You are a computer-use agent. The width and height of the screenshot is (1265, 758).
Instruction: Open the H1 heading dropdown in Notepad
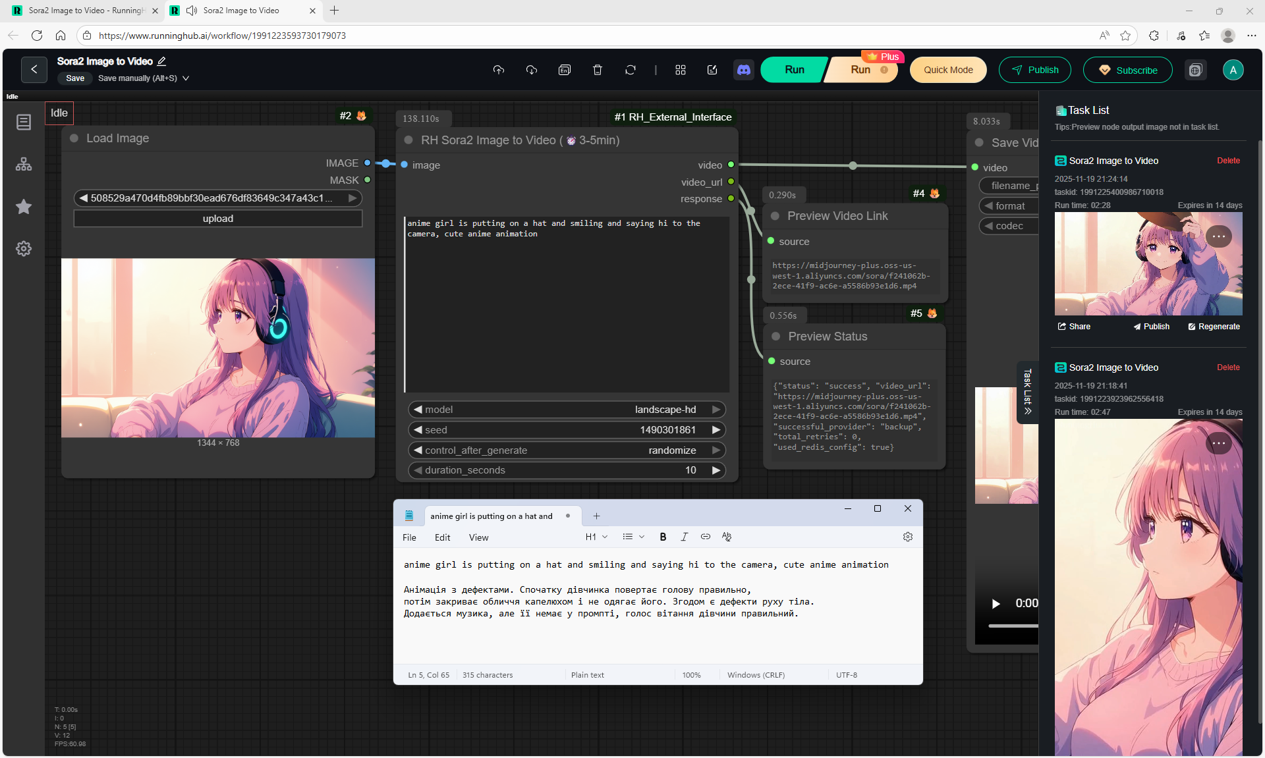point(596,537)
